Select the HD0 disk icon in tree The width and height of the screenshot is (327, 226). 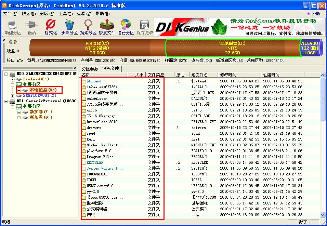point(13,74)
